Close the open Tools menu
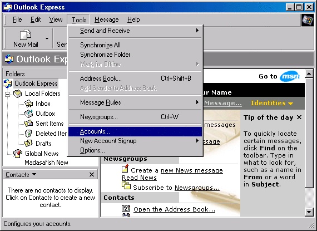This screenshot has height=231, width=317. [79, 19]
